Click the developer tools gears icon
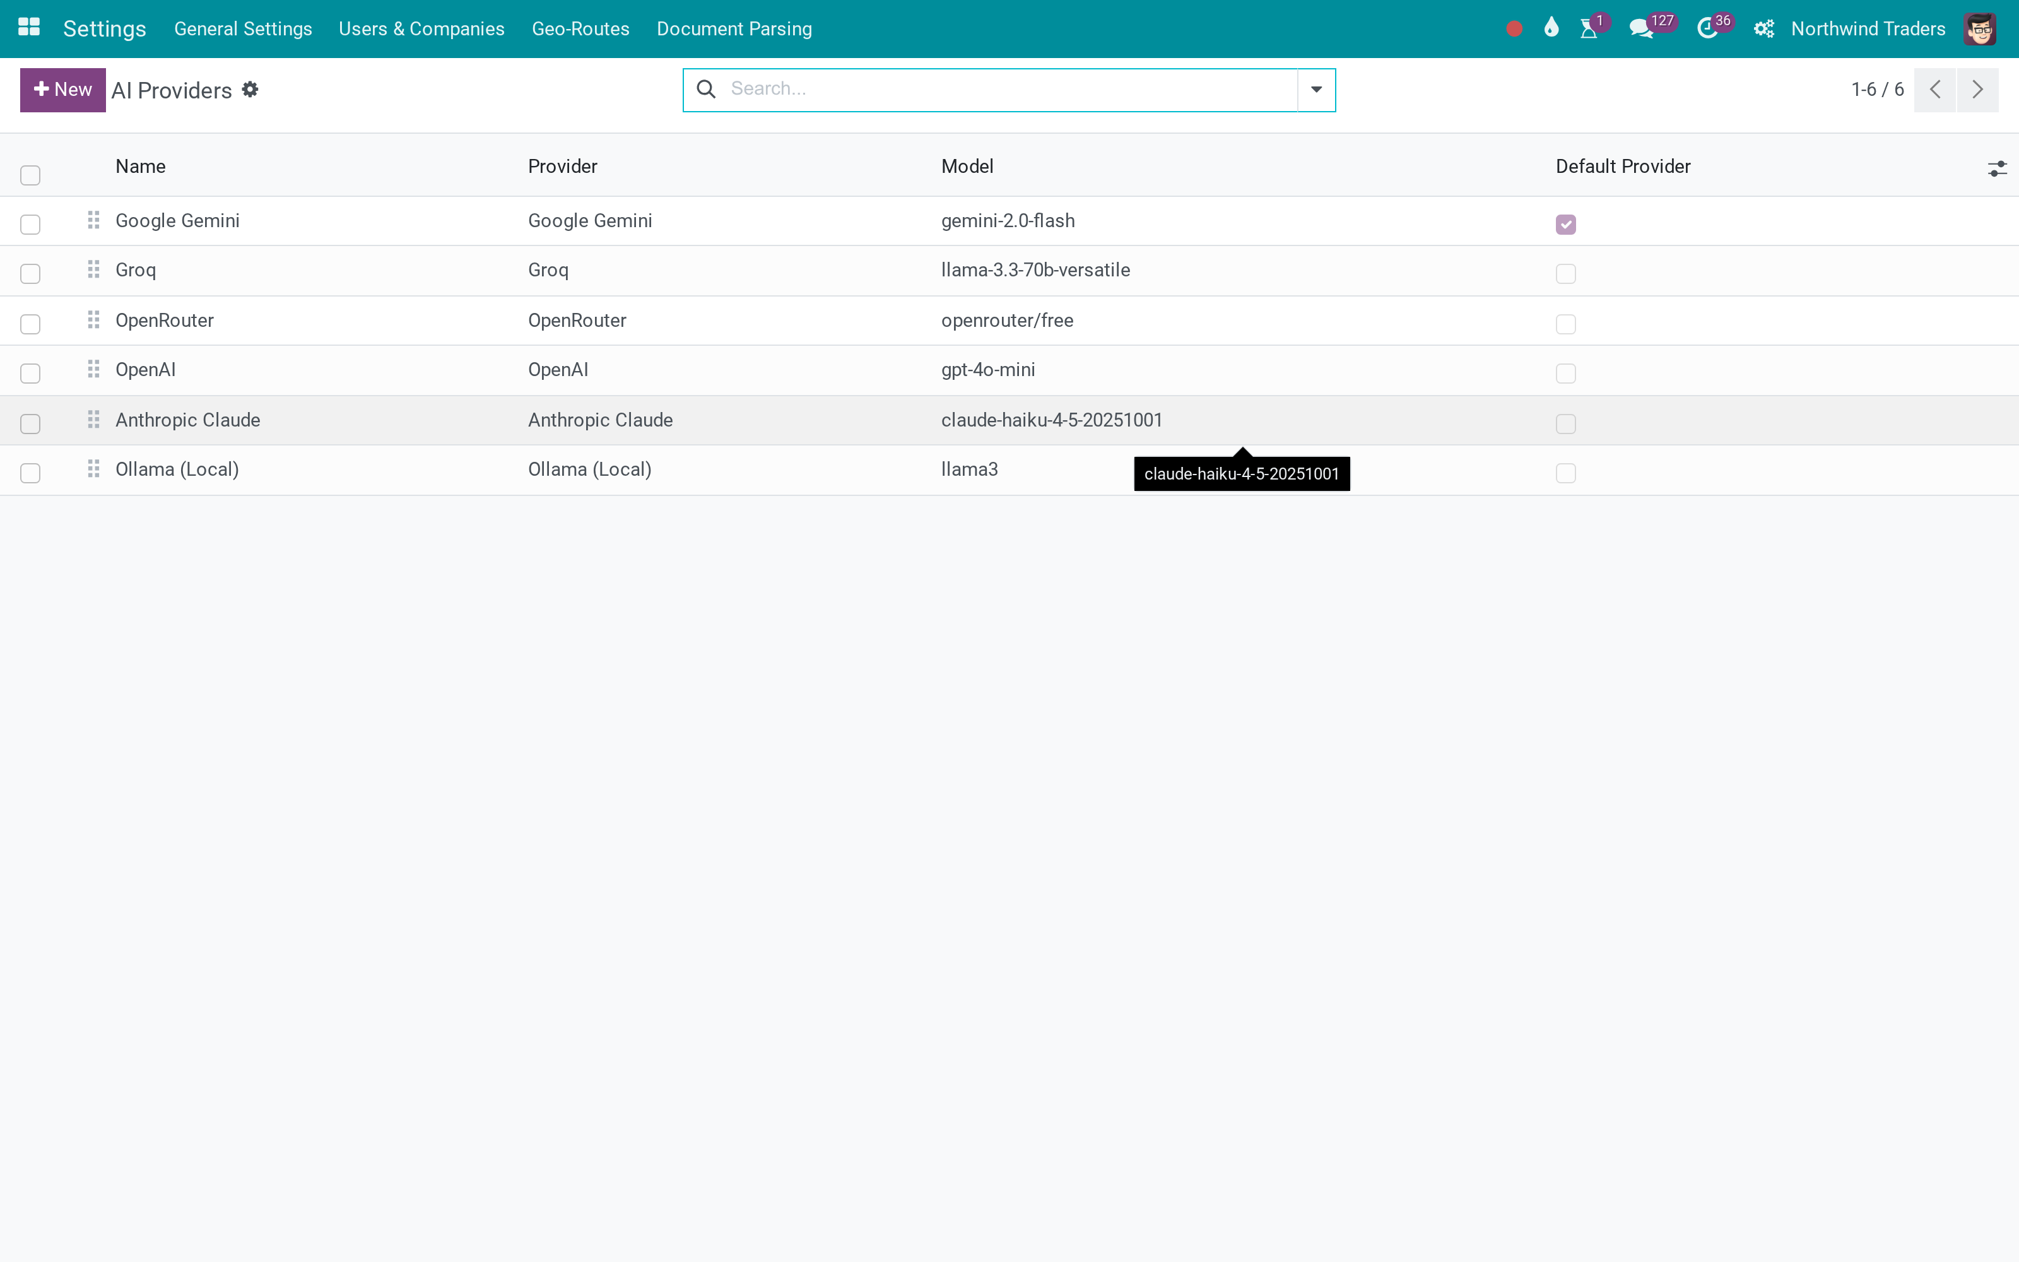 coord(1763,29)
